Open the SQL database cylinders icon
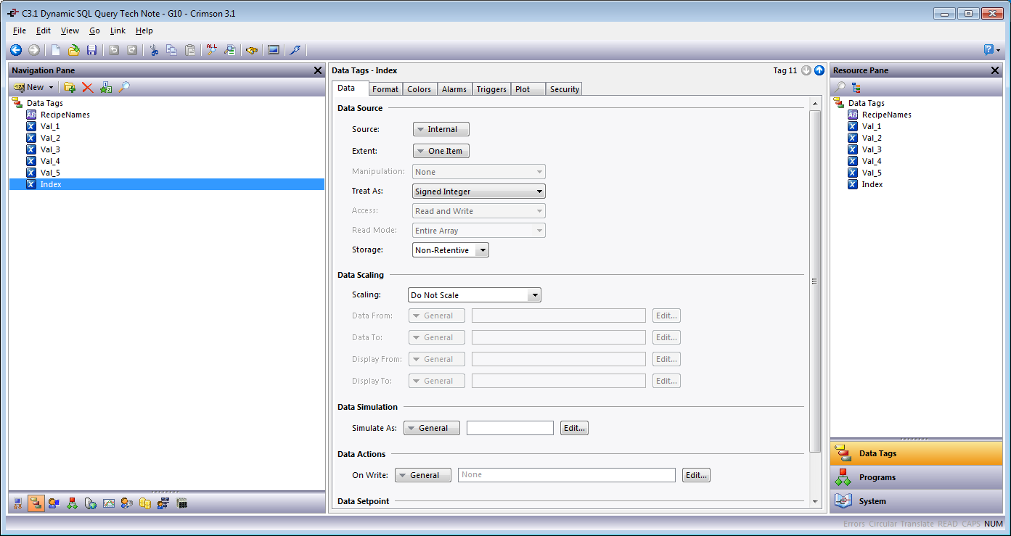 coord(145,503)
